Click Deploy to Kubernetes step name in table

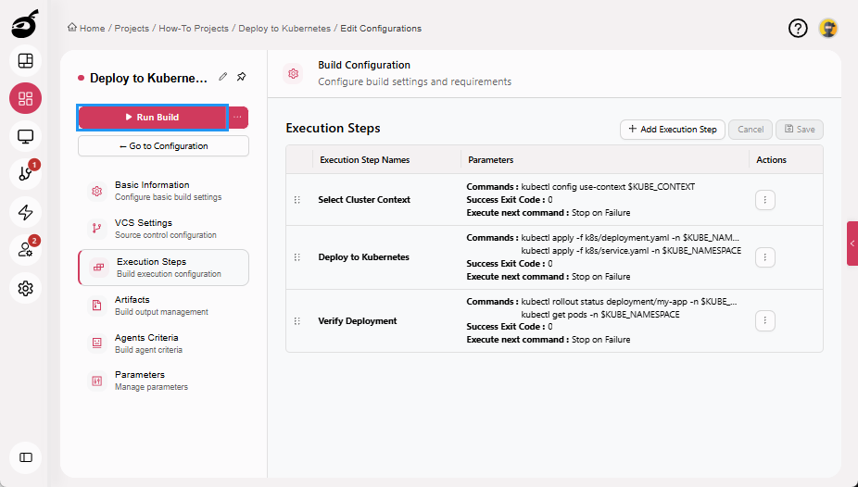pos(363,257)
